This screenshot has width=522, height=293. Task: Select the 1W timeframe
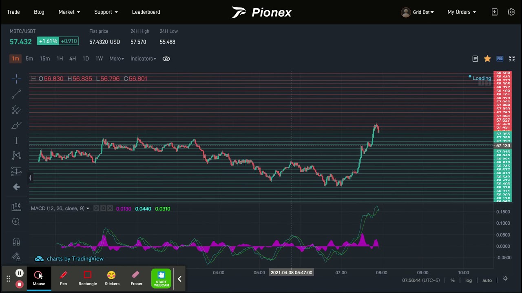pyautogui.click(x=99, y=59)
